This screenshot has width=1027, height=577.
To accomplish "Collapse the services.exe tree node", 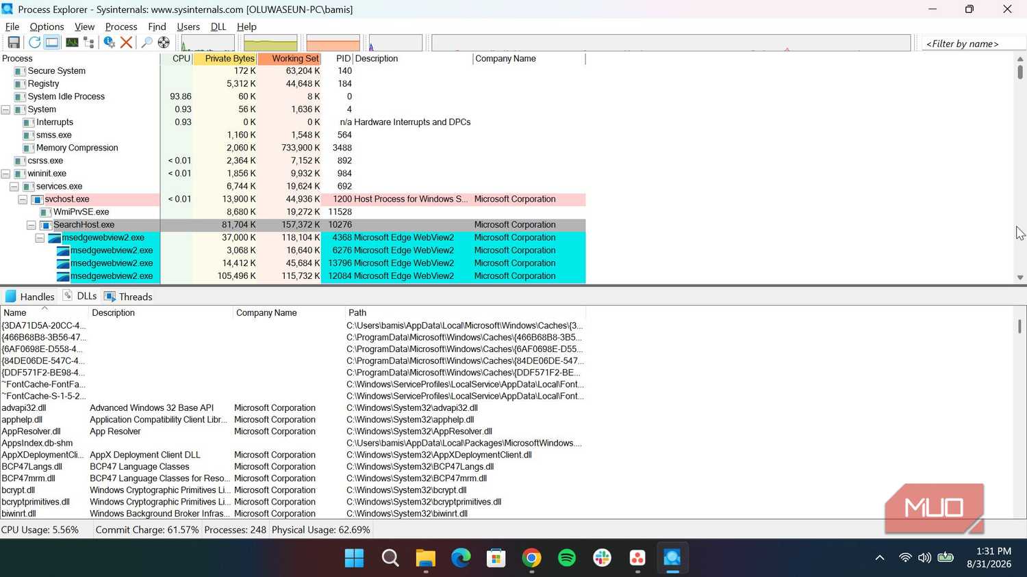I will pyautogui.click(x=14, y=187).
